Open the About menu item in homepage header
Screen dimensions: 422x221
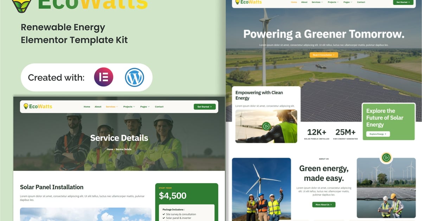(x=304, y=2)
